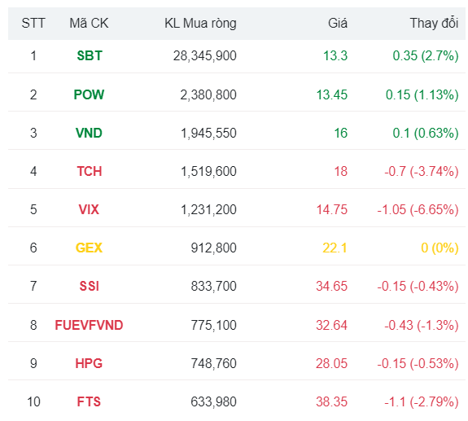Open the VND stock code link
The height and width of the screenshot is (421, 468).
point(89,133)
